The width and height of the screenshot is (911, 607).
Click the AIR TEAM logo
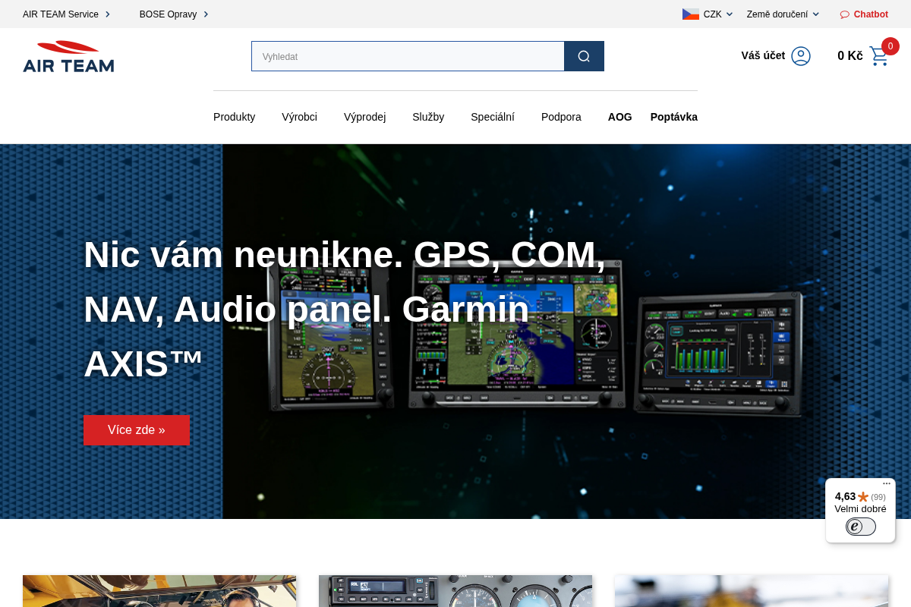tap(68, 56)
